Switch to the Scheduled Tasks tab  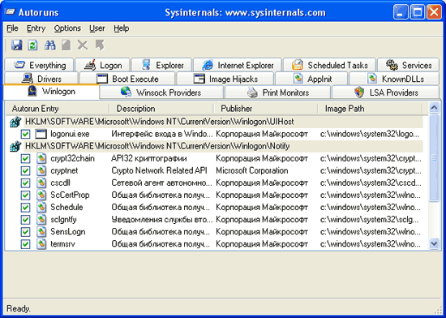click(329, 65)
